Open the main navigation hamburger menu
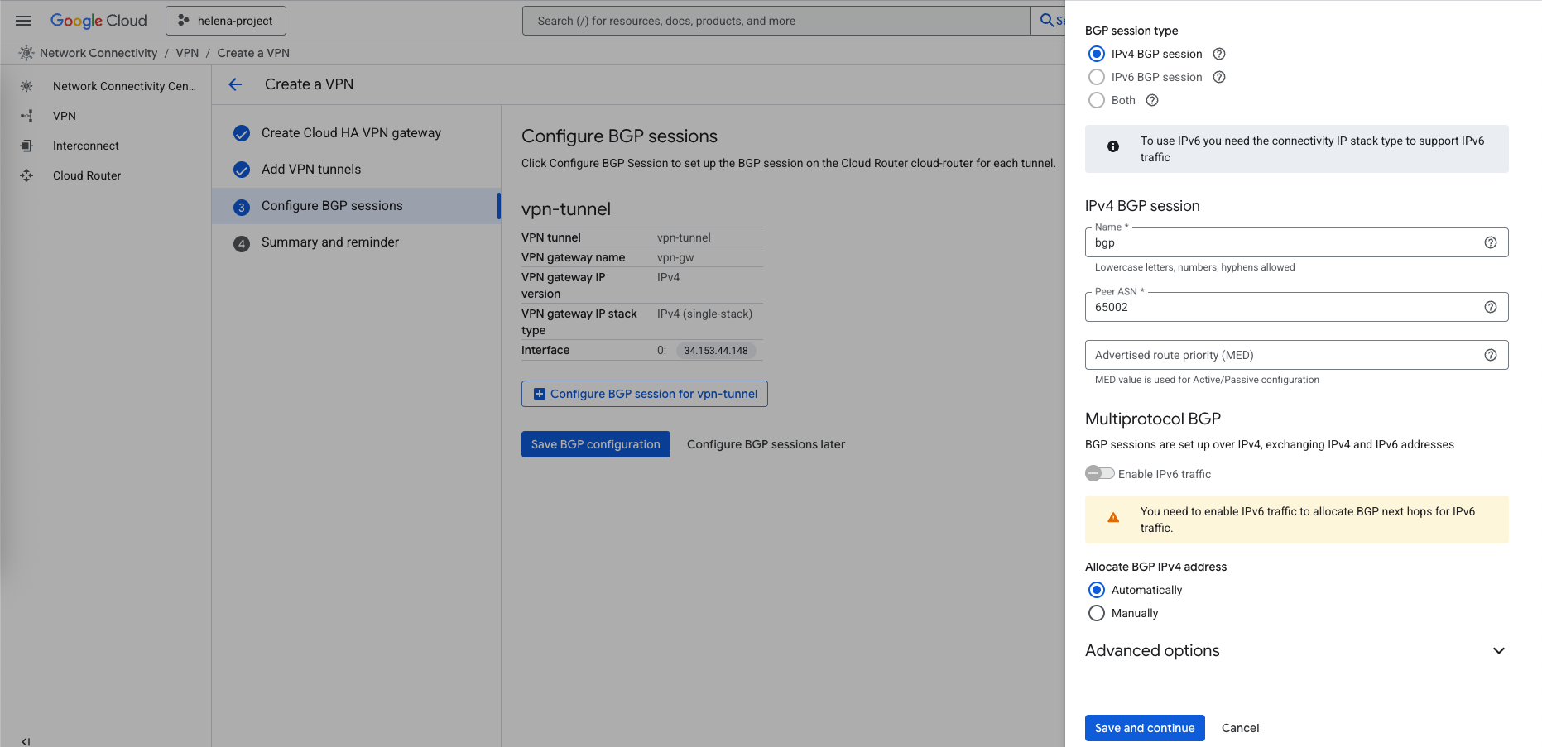Viewport: 1542px width, 747px height. click(23, 21)
